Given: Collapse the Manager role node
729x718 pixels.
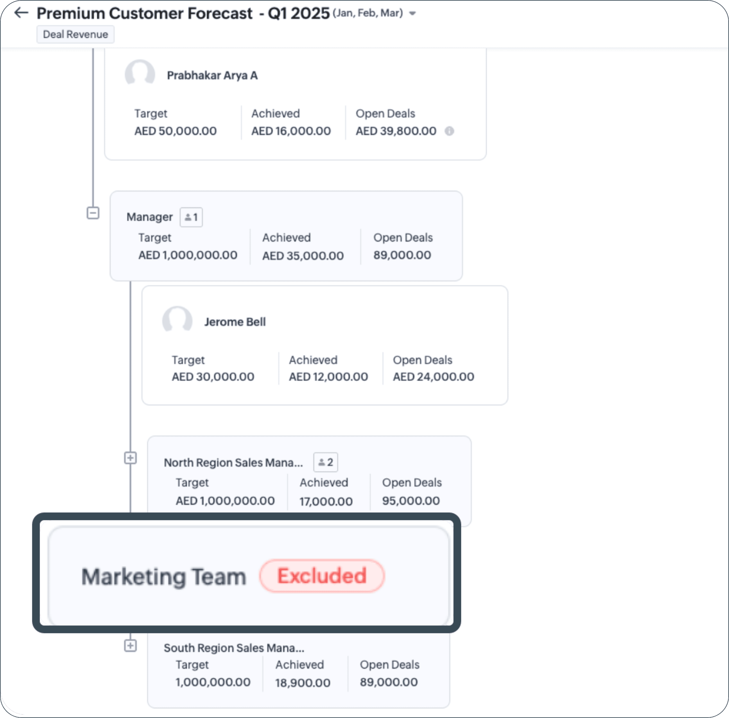Looking at the screenshot, I should tap(93, 213).
